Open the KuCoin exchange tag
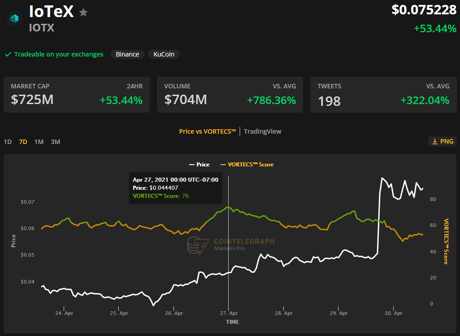Viewport: 460px width, 336px height. coord(164,54)
